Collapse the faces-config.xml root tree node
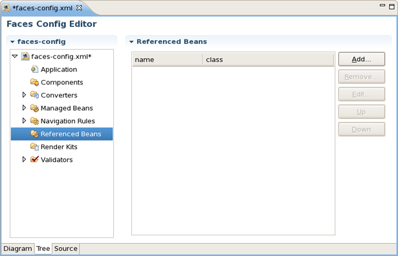The width and height of the screenshot is (398, 256). [15, 56]
